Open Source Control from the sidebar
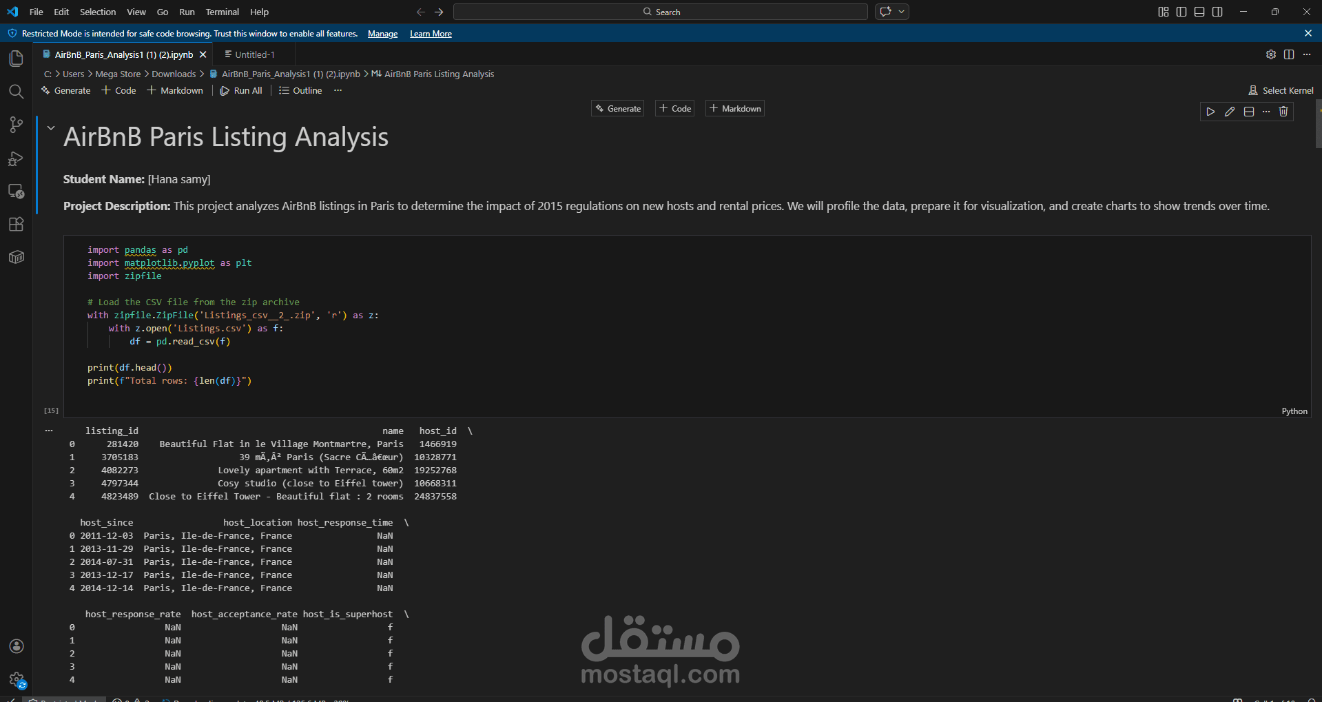1322x702 pixels. [x=16, y=125]
